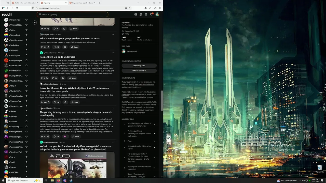This screenshot has width=326, height=183.
Task: Open the browser application menu
Action: point(160,8)
